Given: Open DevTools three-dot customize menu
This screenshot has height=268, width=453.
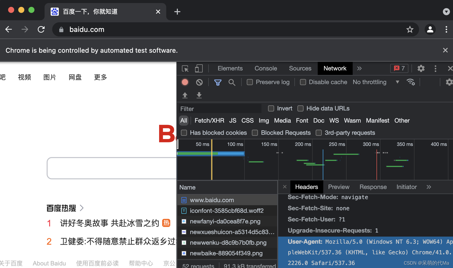Looking at the screenshot, I should point(436,68).
